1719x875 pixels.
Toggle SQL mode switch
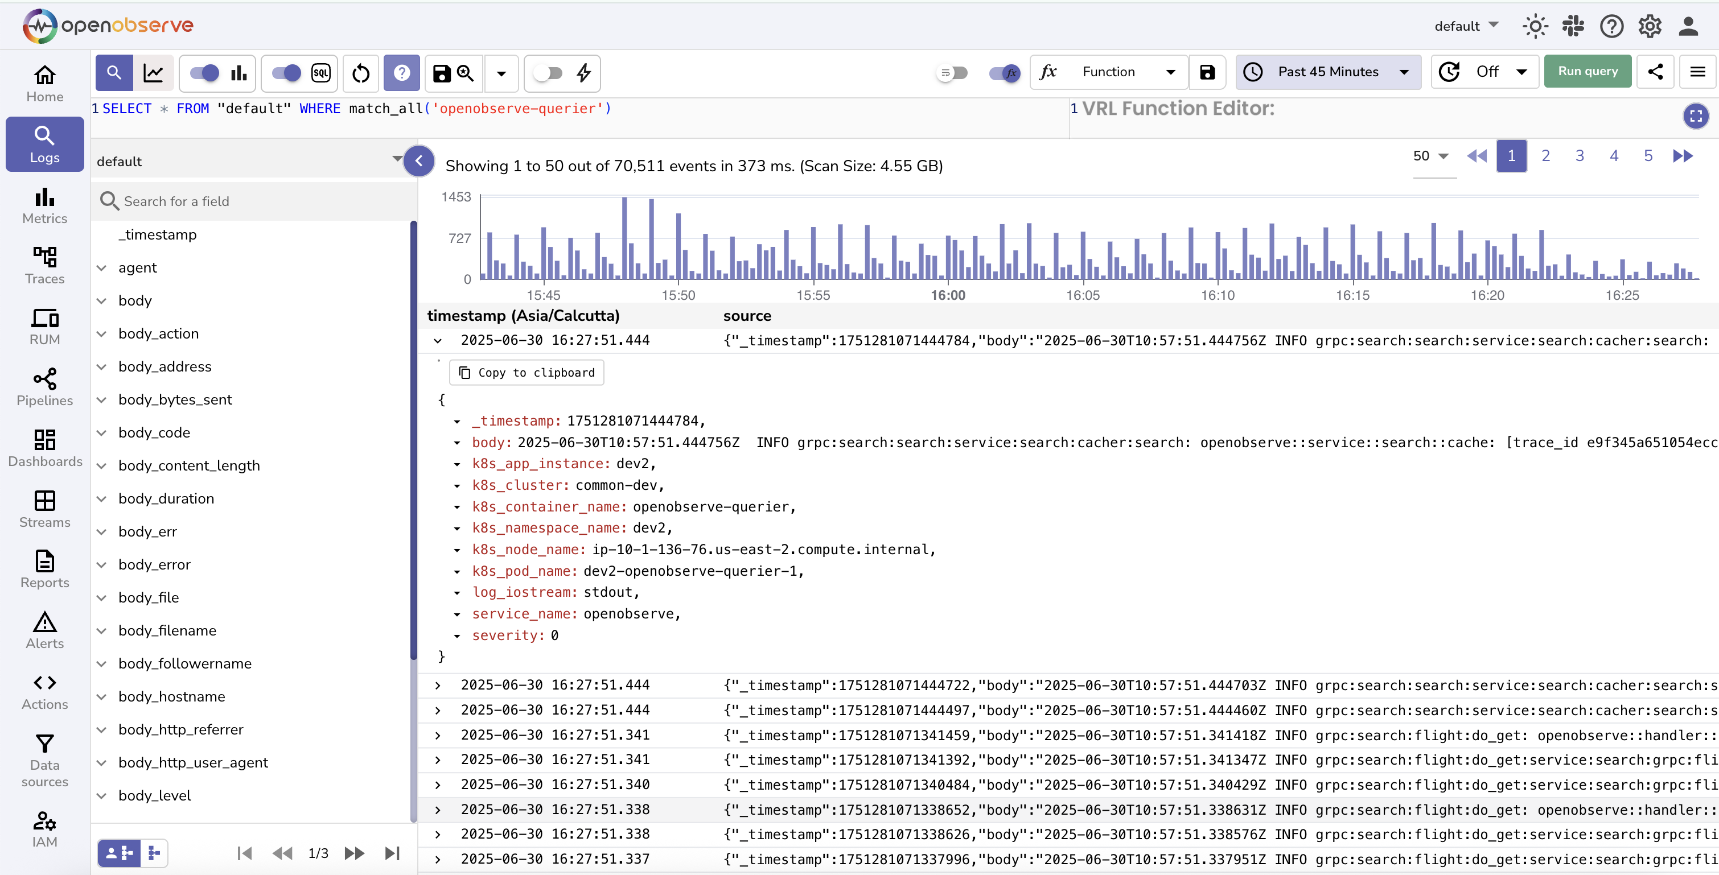pos(286,73)
